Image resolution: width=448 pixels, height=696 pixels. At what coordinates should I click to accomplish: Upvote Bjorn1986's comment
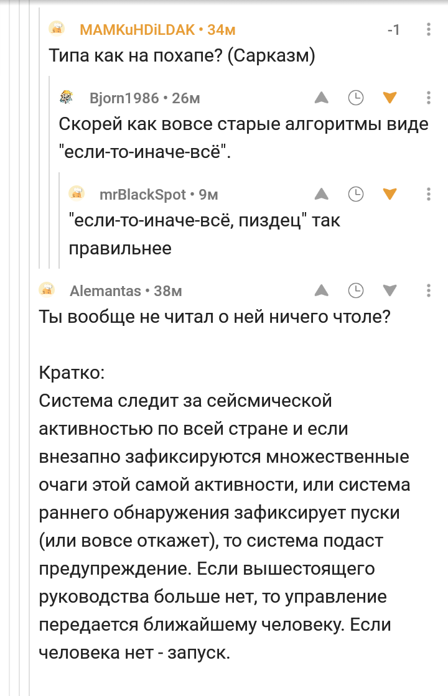coord(322,98)
